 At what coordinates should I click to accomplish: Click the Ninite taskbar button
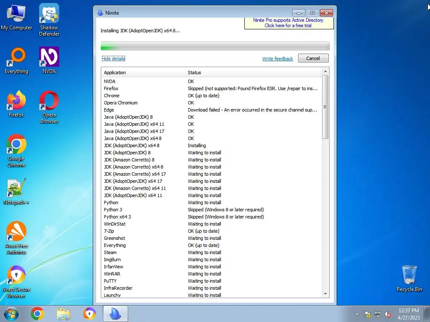tap(115, 314)
